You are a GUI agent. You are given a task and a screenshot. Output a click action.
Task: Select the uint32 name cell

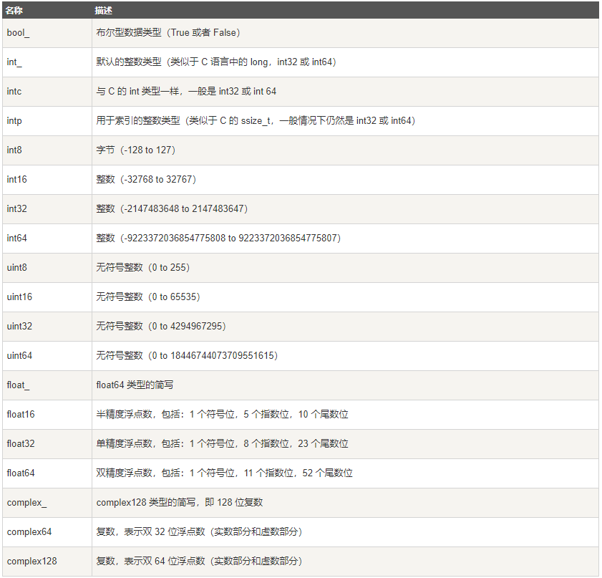point(47,327)
